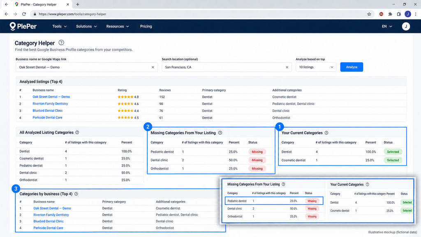Select review count 152
This screenshot has width=421, height=237.
coord(162,97)
